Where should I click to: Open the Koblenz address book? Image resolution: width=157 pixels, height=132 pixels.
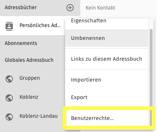pyautogui.click(x=29, y=97)
